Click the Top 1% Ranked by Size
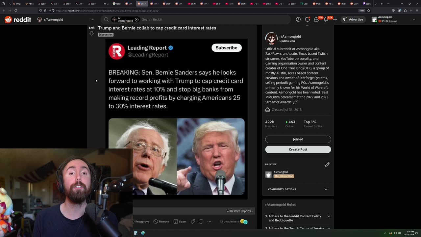Image resolution: width=421 pixels, height=237 pixels. pos(313,124)
